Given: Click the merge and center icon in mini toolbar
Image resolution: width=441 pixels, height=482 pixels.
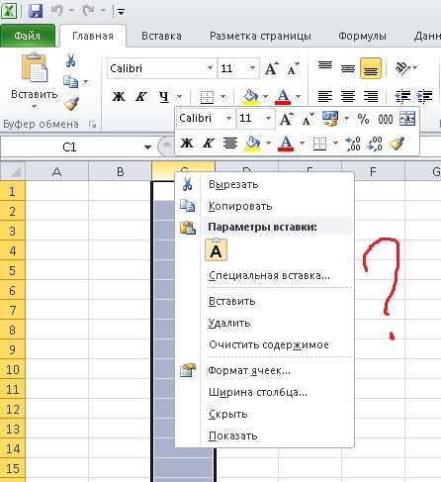Looking at the screenshot, I should [x=407, y=119].
